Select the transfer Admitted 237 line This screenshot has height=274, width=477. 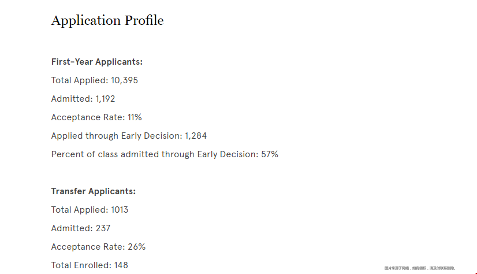click(x=81, y=228)
